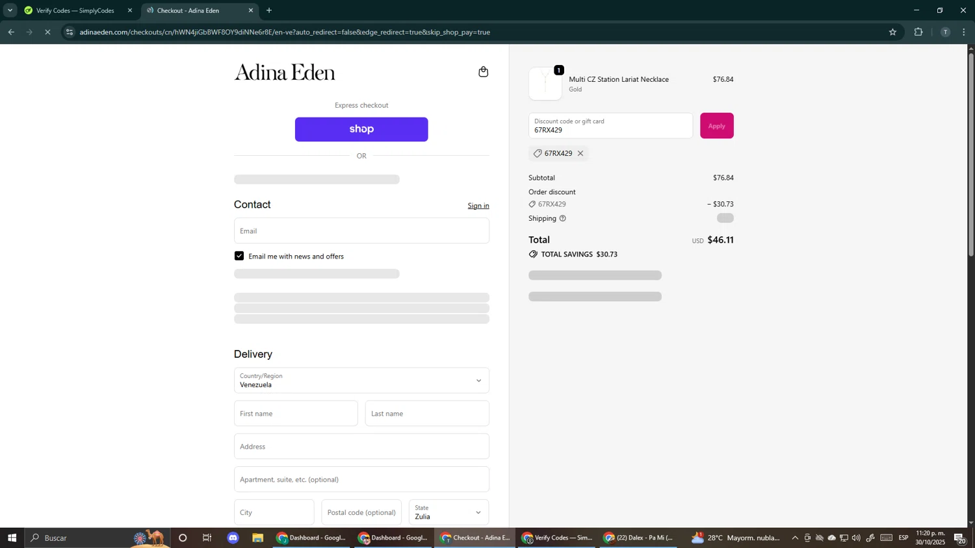Open the shopping bag cart icon
This screenshot has height=548, width=975.
click(483, 72)
